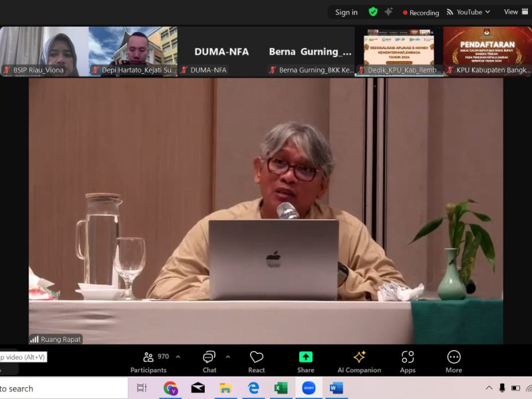The height and width of the screenshot is (399, 532).
Task: Expand the YouTube live stream dropdown
Action: point(468,12)
